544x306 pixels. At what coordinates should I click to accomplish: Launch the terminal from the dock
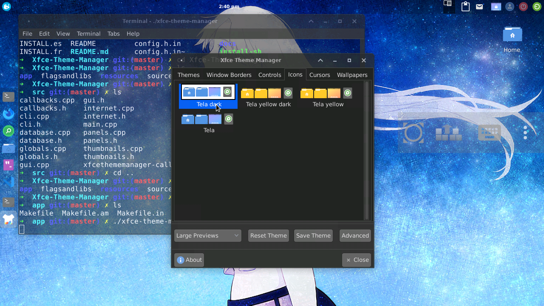click(x=8, y=96)
